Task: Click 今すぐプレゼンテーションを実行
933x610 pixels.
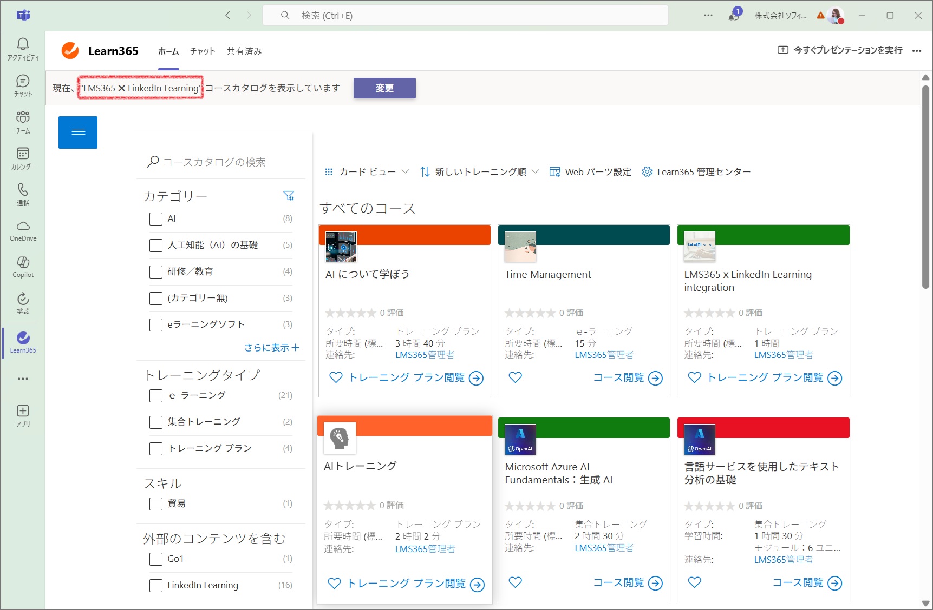Action: point(840,50)
